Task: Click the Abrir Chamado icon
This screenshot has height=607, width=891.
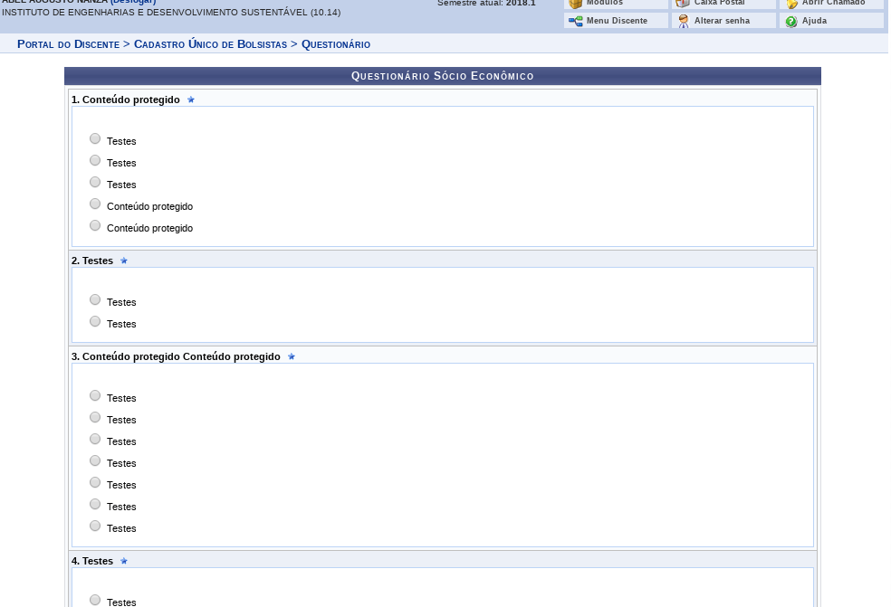Action: [x=791, y=4]
